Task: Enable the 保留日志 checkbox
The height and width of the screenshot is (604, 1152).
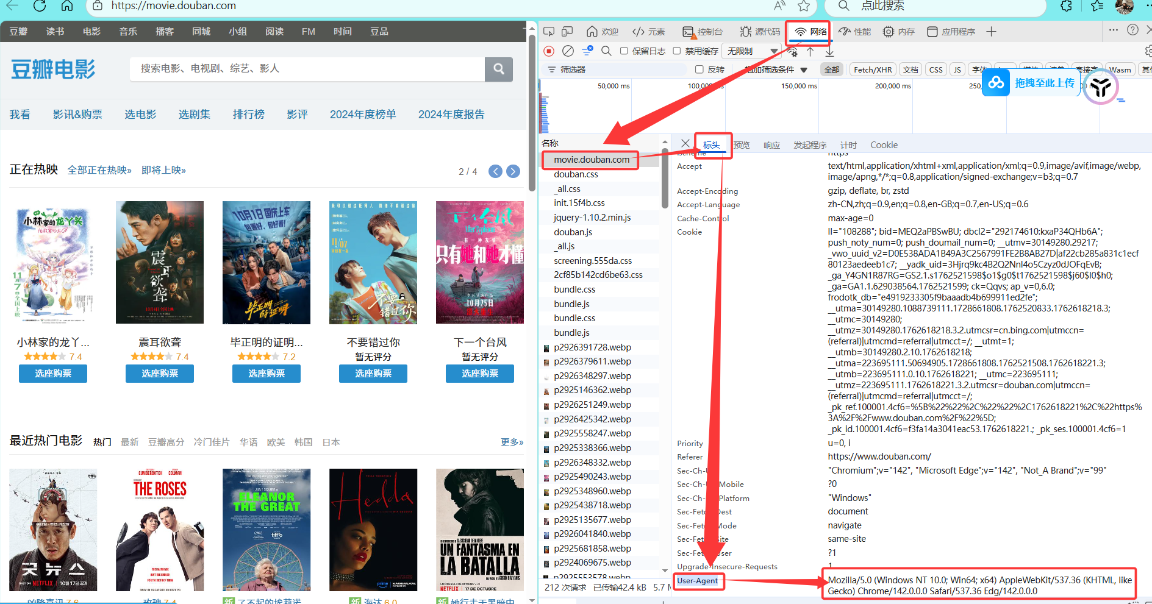Action: point(624,51)
